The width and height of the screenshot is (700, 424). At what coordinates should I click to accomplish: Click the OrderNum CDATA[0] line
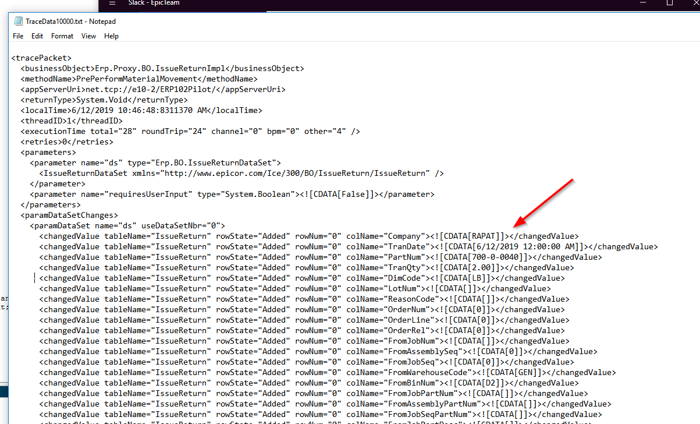coord(302,310)
